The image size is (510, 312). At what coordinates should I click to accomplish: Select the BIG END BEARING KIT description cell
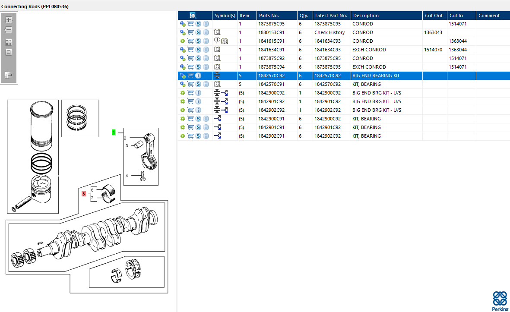(x=376, y=76)
